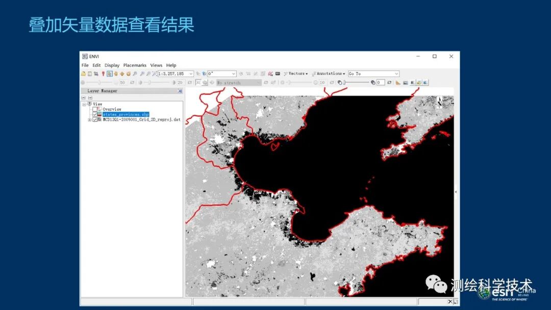Open the Placemarks menu
This screenshot has width=551, height=310.
[135, 65]
